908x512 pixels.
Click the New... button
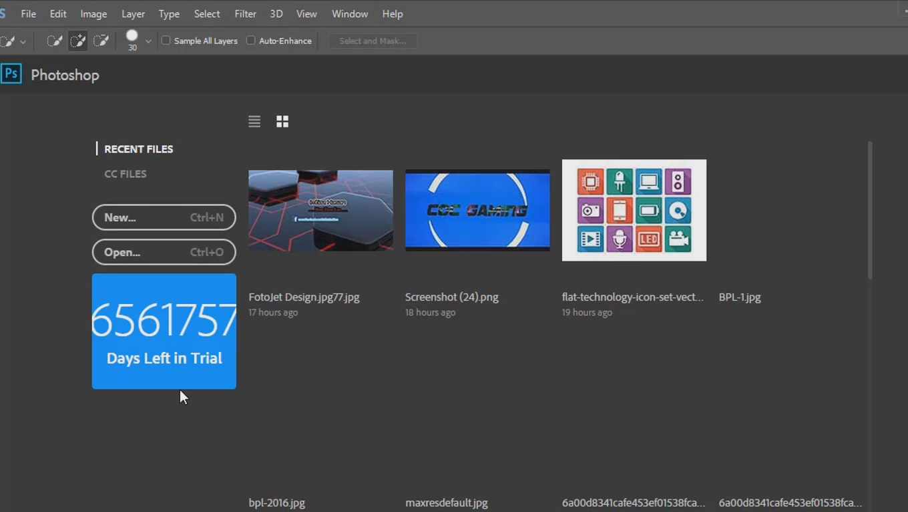(164, 217)
